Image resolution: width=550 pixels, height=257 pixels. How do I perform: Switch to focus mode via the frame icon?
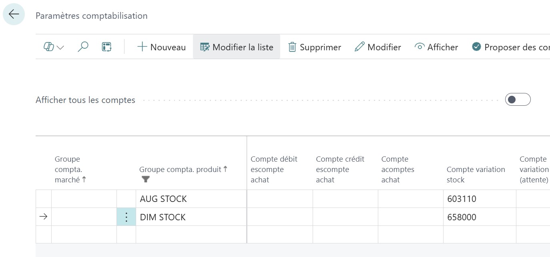click(x=106, y=47)
